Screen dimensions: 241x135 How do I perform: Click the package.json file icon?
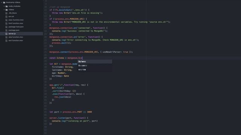[6, 30]
